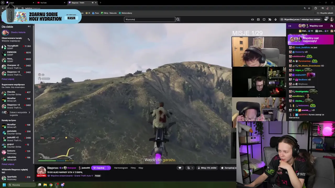Screen dimensions: 335x188
Task: Open a new browser tab
Action: pyautogui.click(x=100, y=3)
